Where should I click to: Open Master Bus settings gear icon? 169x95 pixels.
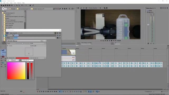[x=161, y=8]
